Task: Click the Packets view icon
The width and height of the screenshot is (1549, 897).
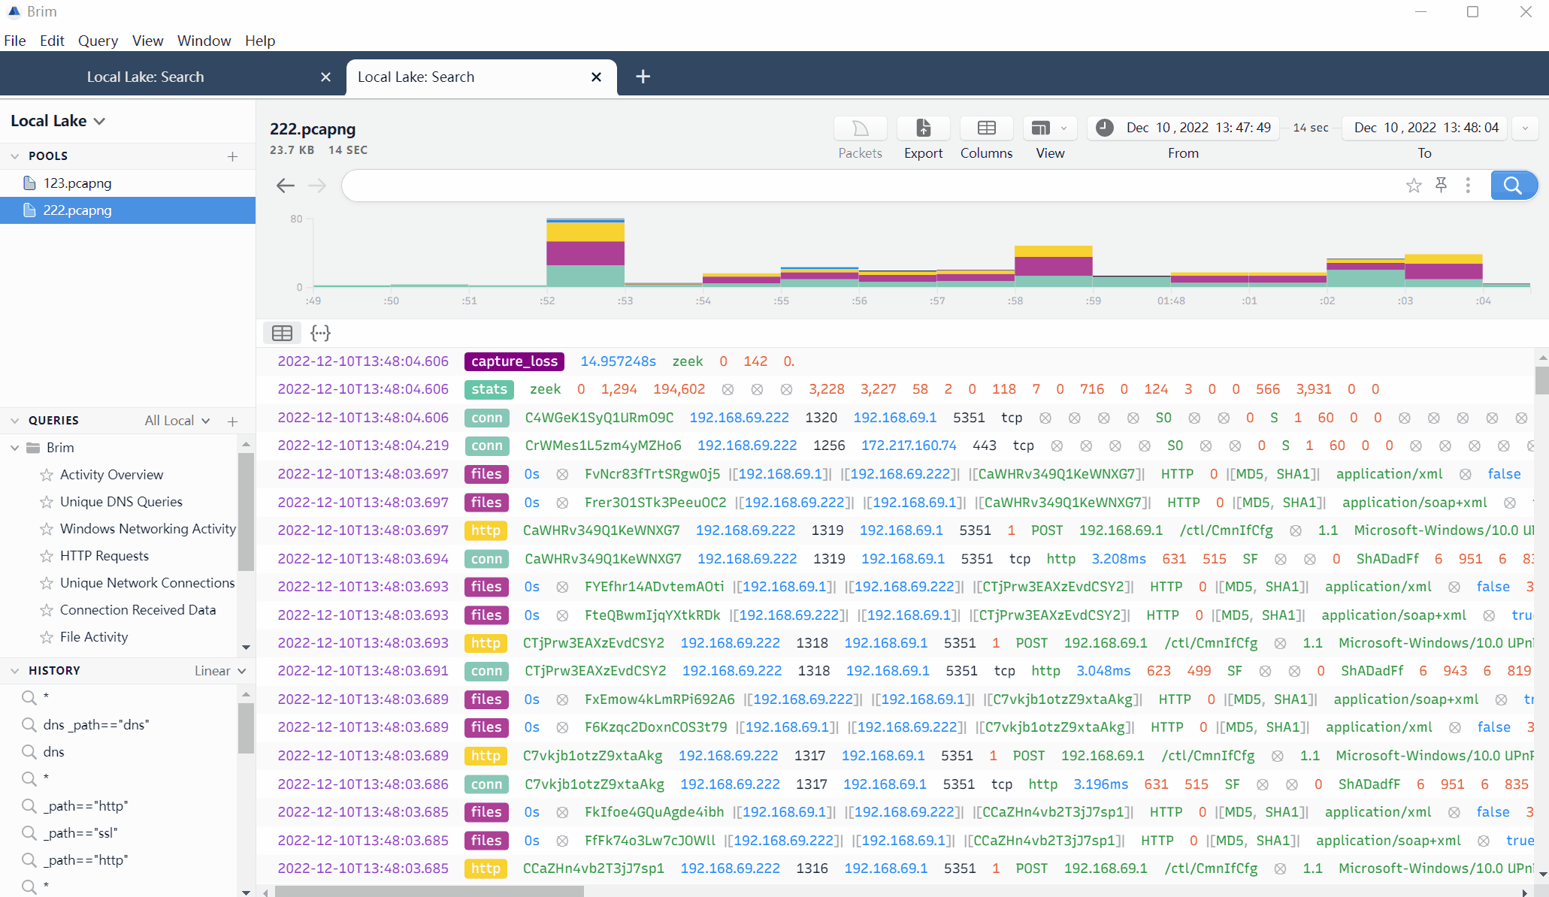Action: [x=860, y=126]
